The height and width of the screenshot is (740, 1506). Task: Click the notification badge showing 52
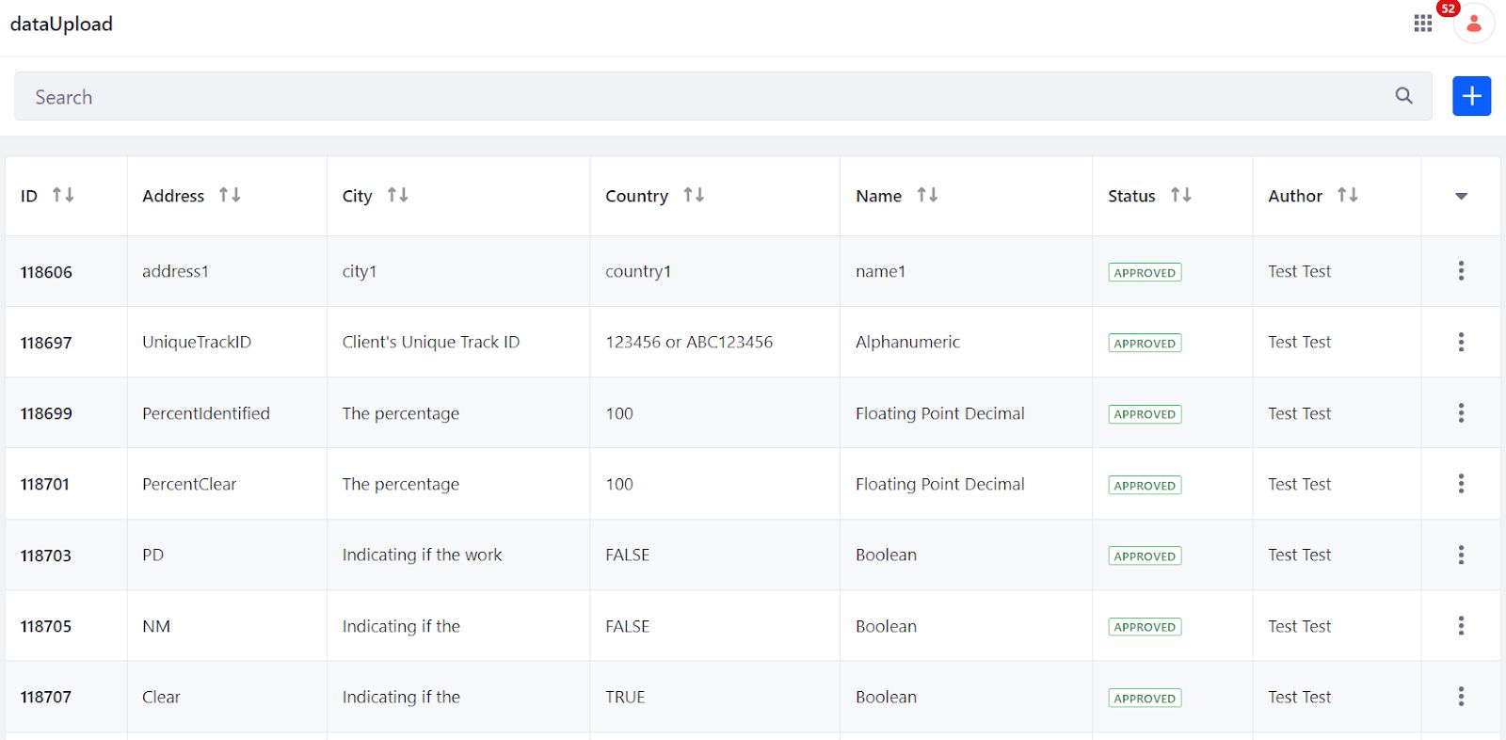tap(1448, 8)
